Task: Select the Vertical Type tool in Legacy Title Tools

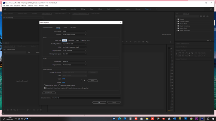Action: 183,53
